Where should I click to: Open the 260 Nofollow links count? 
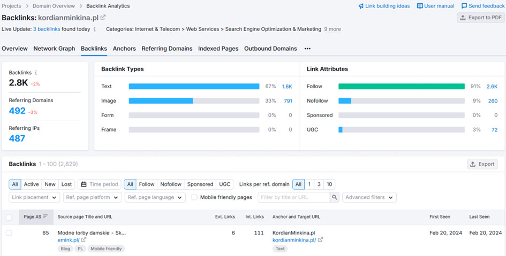pyautogui.click(x=493, y=101)
